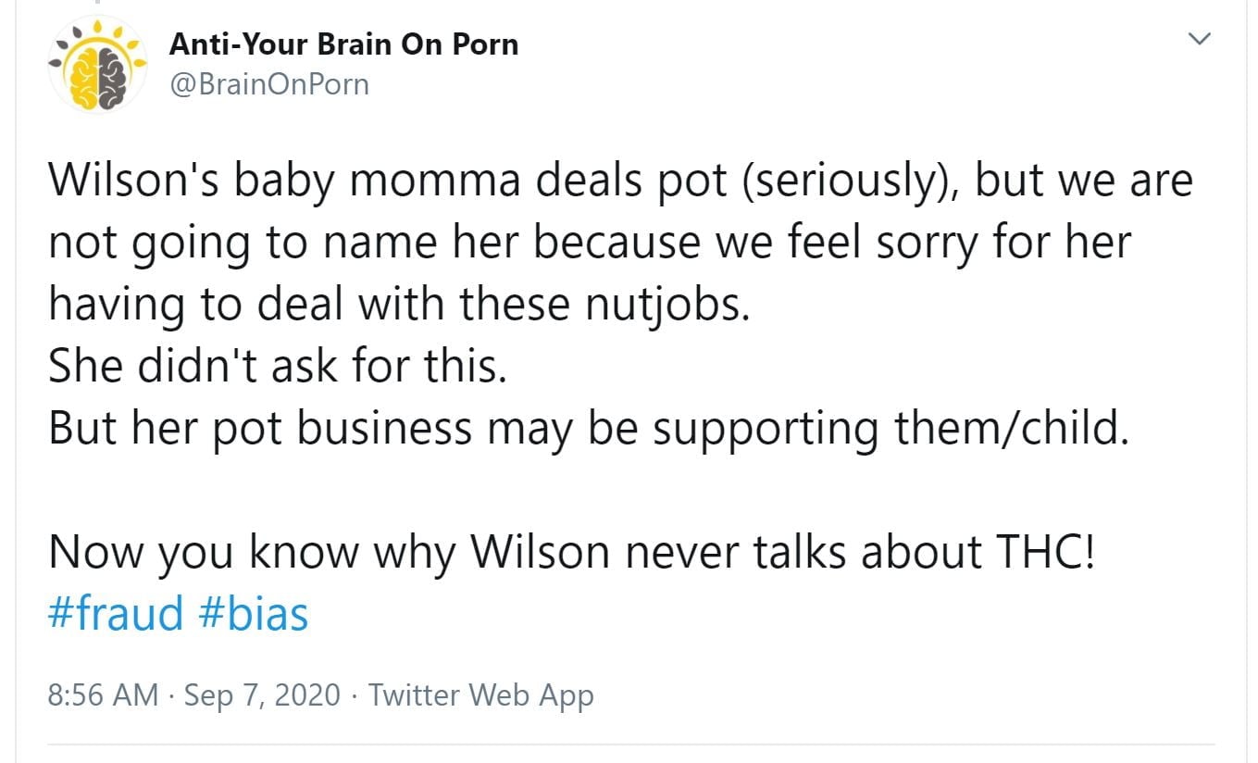The image size is (1258, 763).
Task: Click the line "She didn't ask for this."
Action: (278, 366)
